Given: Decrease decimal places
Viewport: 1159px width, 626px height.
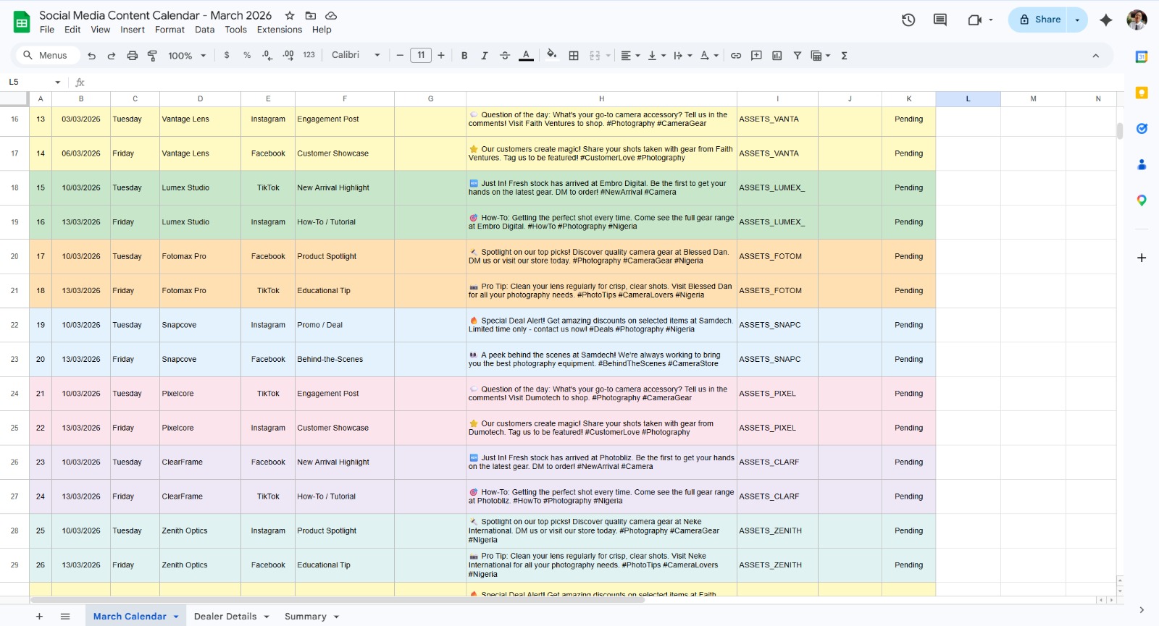Looking at the screenshot, I should (267, 55).
